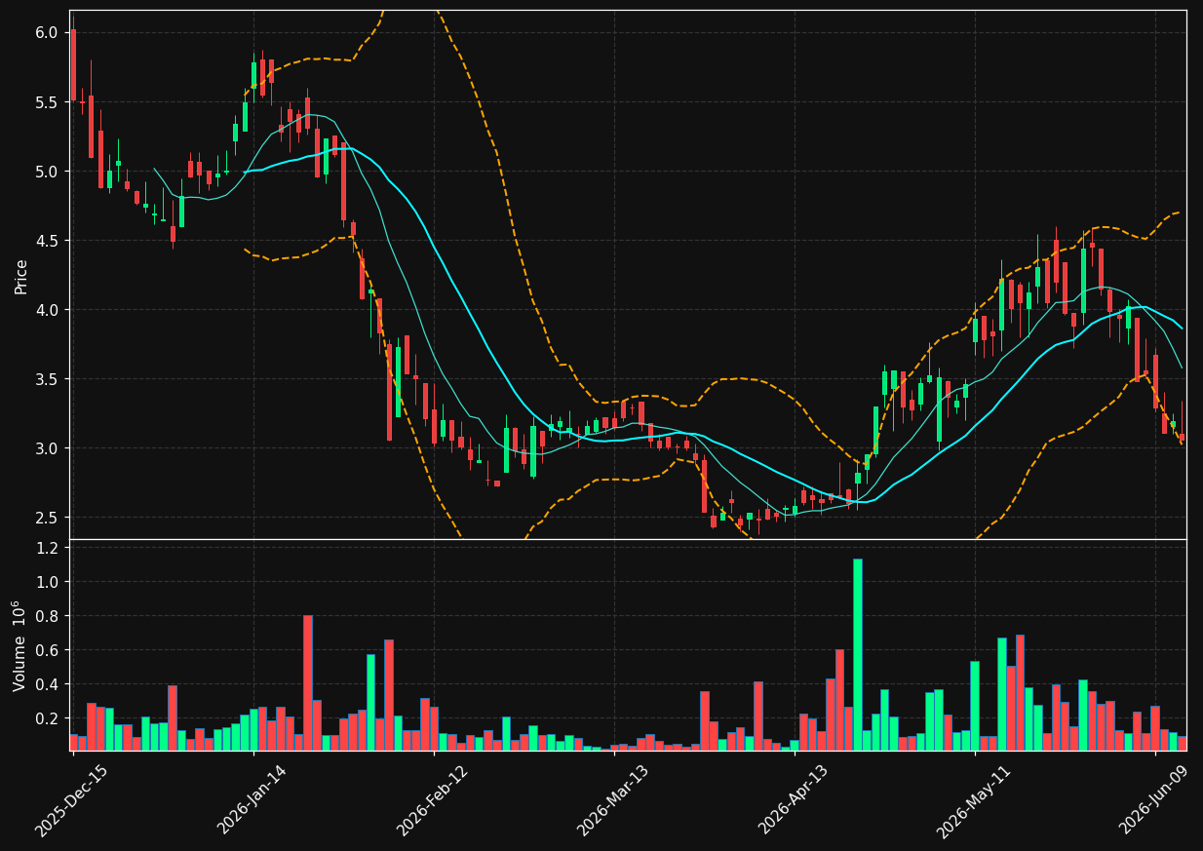This screenshot has width=1203, height=851.
Task: Click the 1.0 volume tick label
Action: [x=46, y=582]
